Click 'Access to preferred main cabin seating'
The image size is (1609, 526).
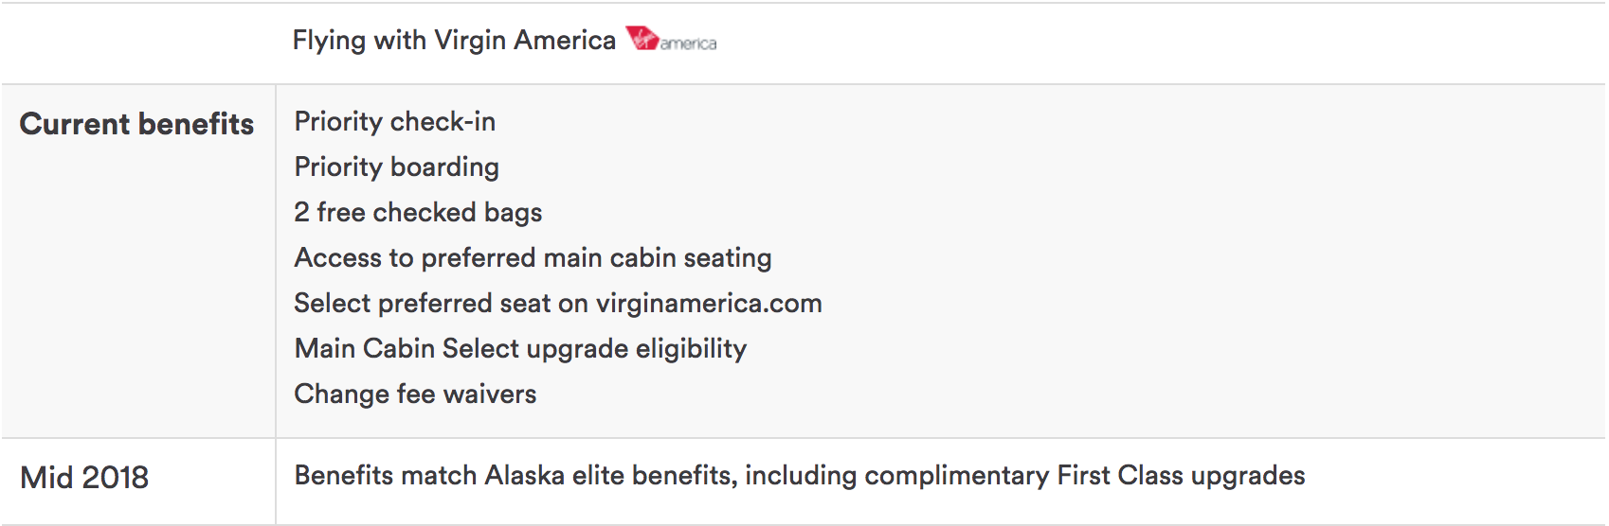(533, 258)
